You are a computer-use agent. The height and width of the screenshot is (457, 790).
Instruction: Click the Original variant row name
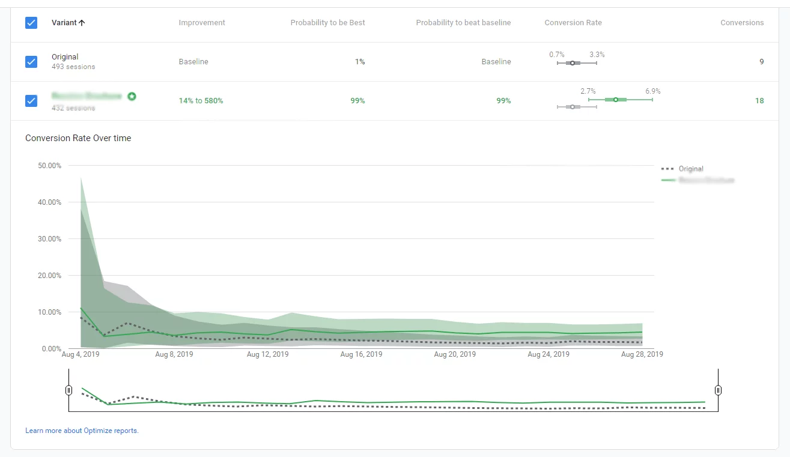click(x=65, y=57)
